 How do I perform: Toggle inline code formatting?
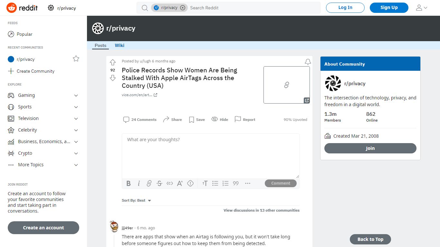(x=170, y=183)
